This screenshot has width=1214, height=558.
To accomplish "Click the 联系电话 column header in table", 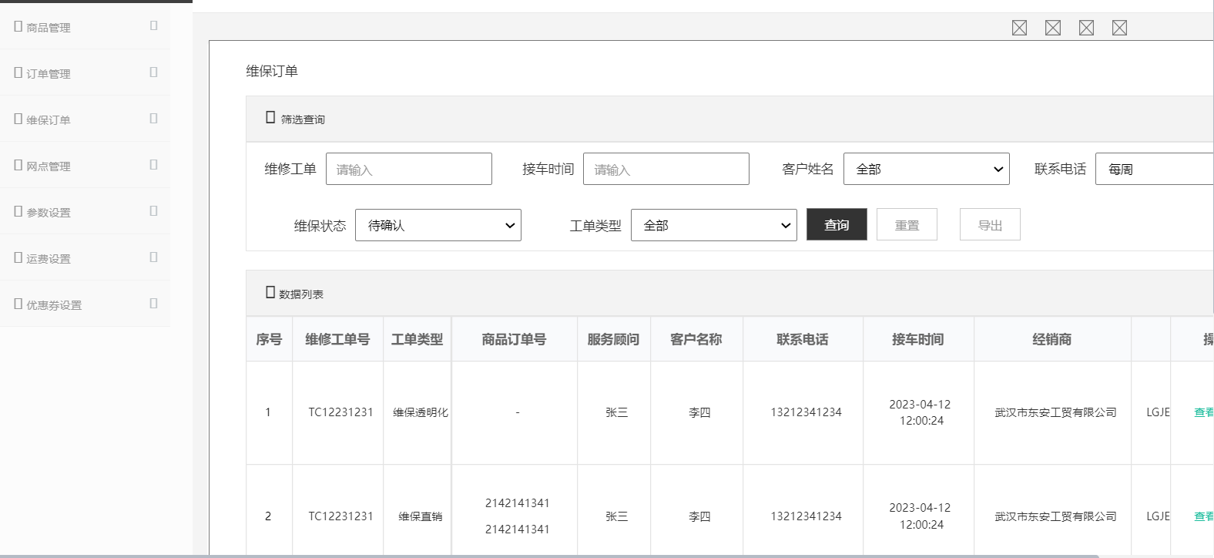I will pos(802,339).
